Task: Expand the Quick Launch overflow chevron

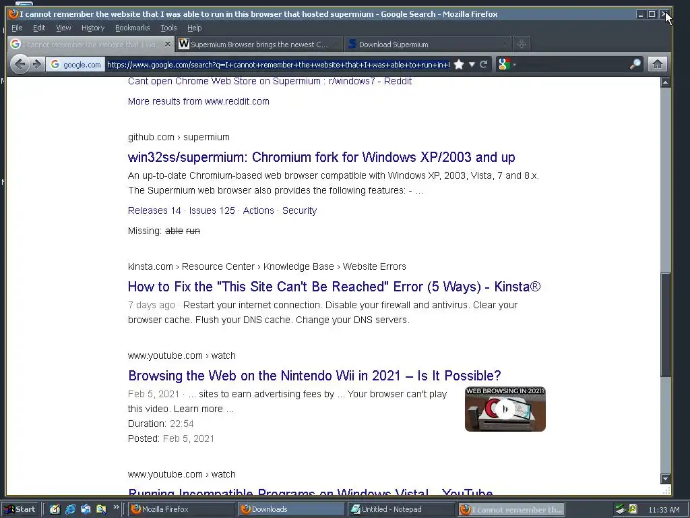Action: 116,507
